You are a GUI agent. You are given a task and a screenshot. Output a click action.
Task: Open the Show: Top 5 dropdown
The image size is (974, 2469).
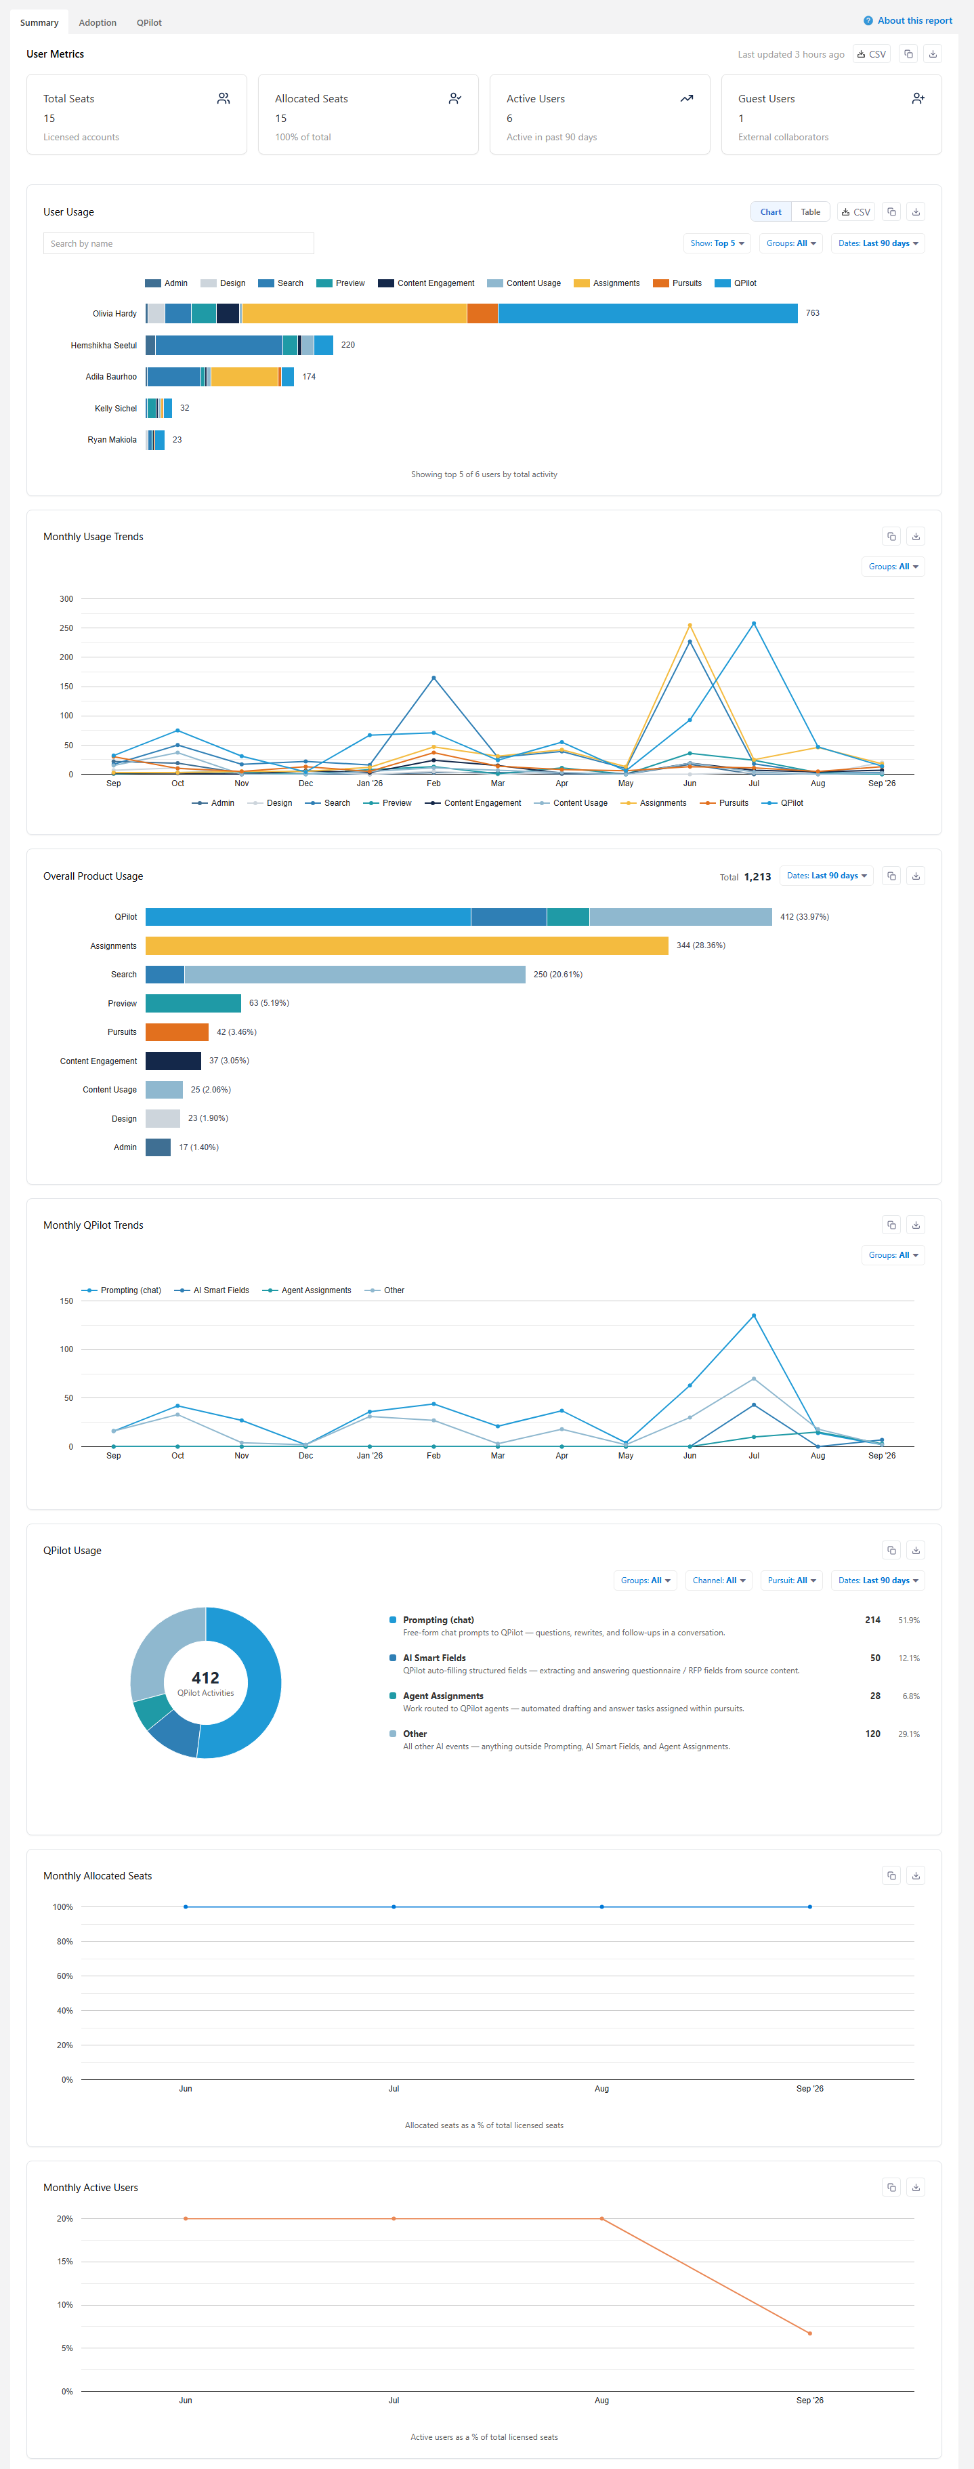click(717, 243)
